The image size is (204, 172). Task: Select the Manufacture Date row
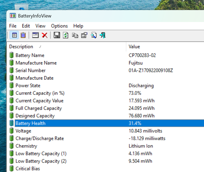click(x=35, y=78)
